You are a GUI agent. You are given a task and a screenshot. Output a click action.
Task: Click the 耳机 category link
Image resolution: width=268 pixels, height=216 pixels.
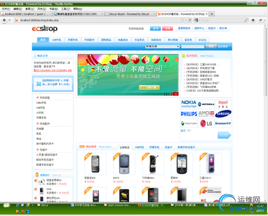39,134
